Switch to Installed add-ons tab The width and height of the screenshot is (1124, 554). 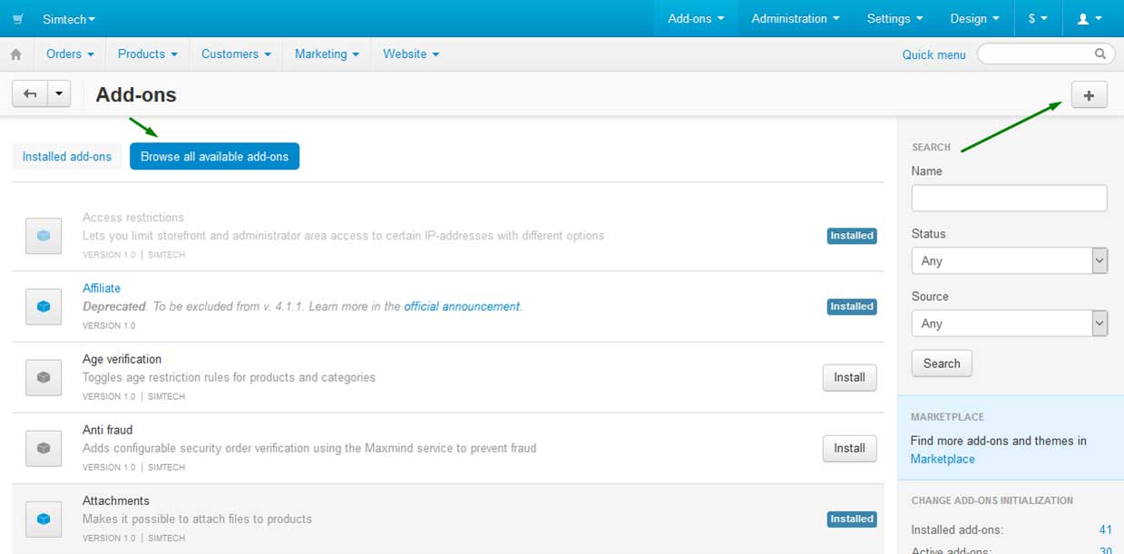click(x=67, y=157)
